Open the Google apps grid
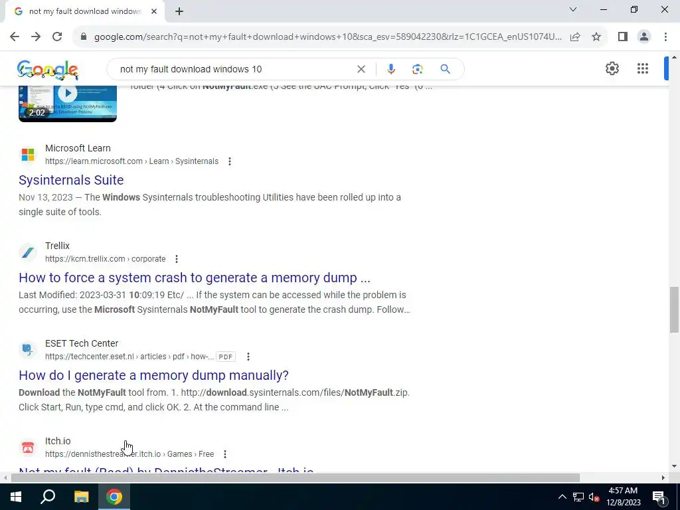Viewport: 680px width, 510px height. (x=643, y=68)
